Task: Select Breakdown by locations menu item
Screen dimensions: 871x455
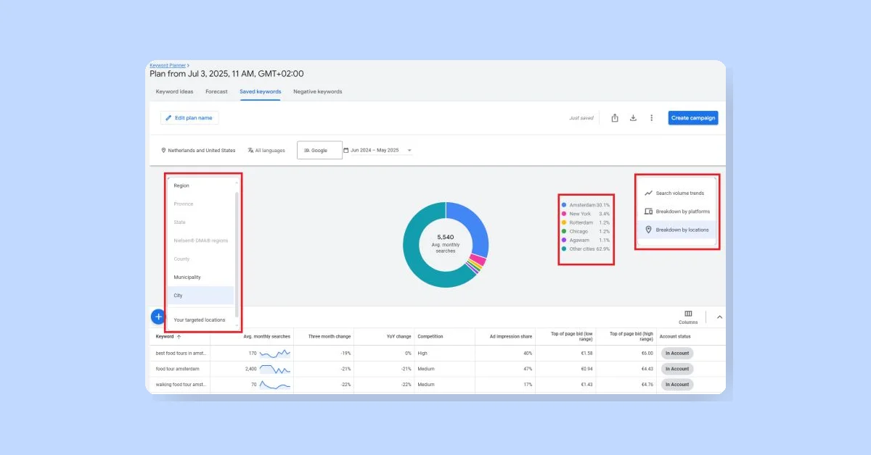Action: tap(676, 230)
